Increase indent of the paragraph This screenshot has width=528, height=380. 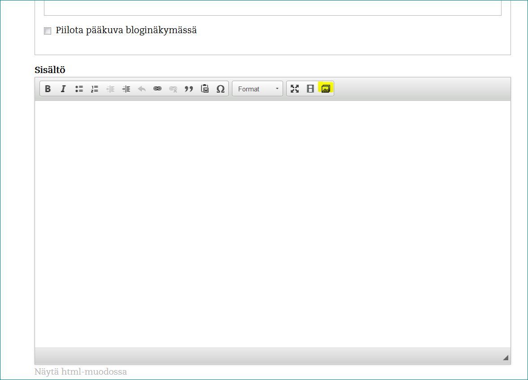coord(126,89)
